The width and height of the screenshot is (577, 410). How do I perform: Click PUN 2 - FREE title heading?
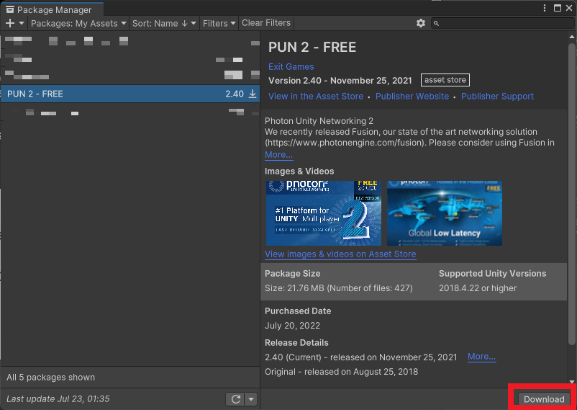(312, 47)
